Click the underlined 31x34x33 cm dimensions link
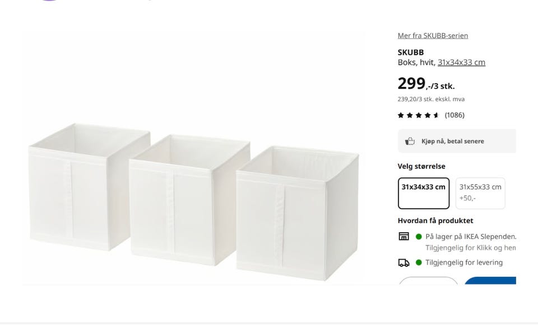Viewport: 538px width, 325px height. coord(461,62)
